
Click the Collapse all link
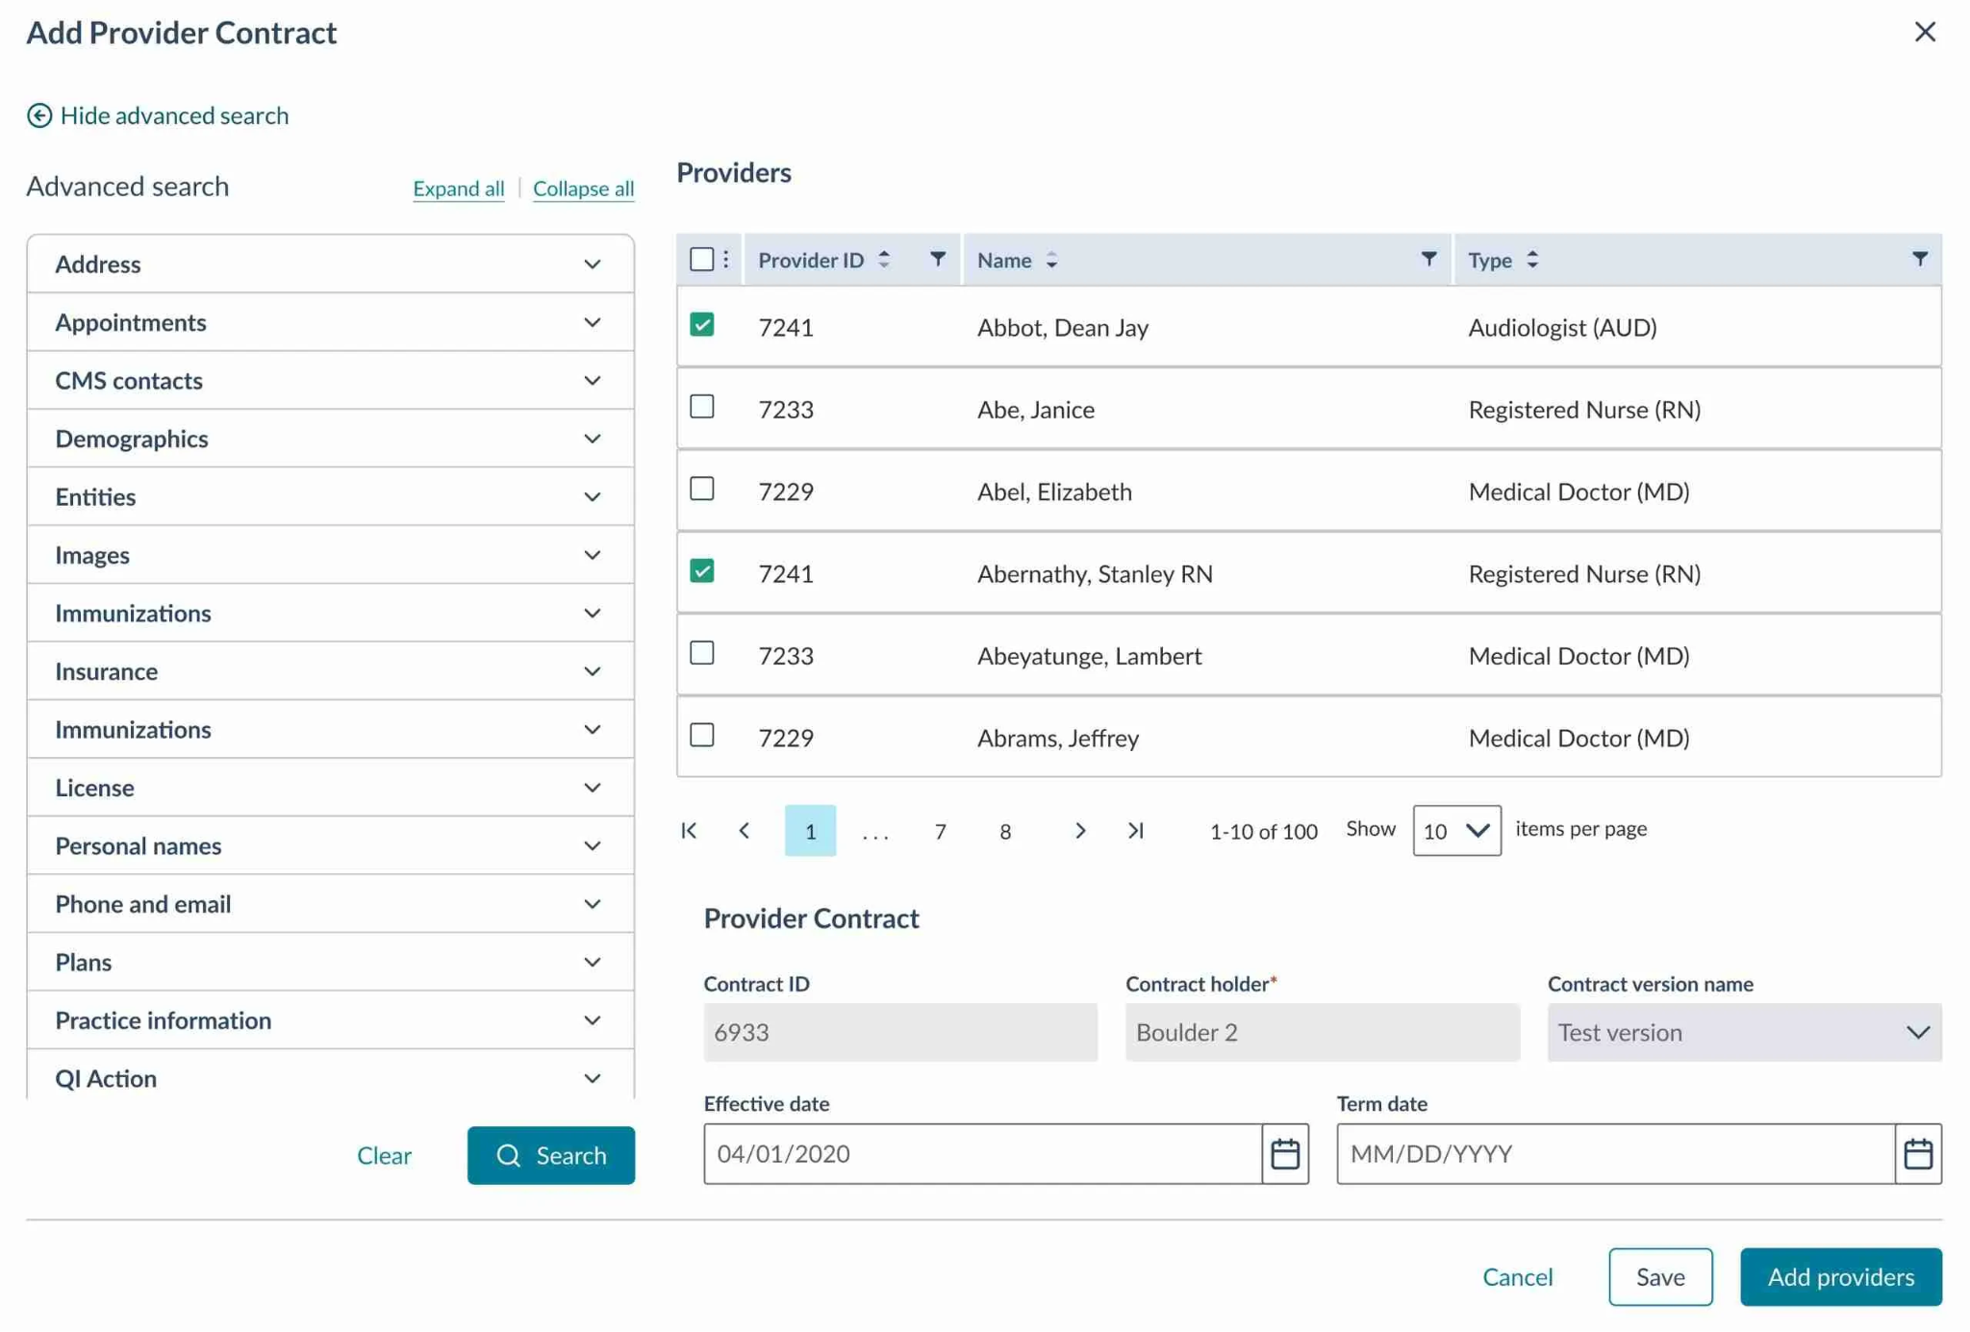583,188
